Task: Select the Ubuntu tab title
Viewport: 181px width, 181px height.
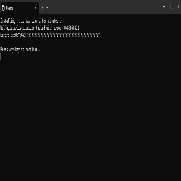Action: pyautogui.click(x=9, y=8)
